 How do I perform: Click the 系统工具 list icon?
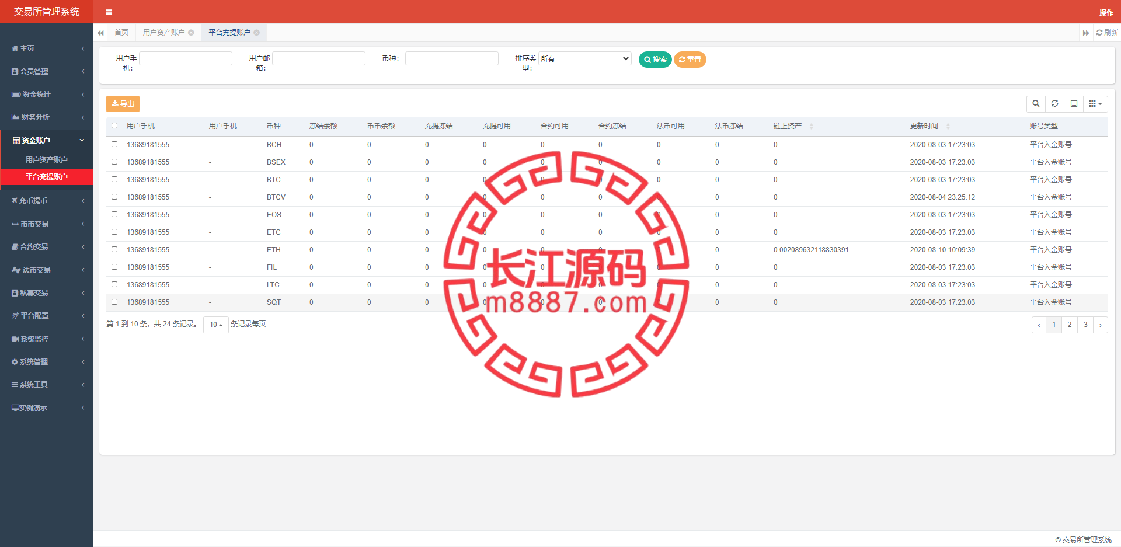click(x=15, y=385)
